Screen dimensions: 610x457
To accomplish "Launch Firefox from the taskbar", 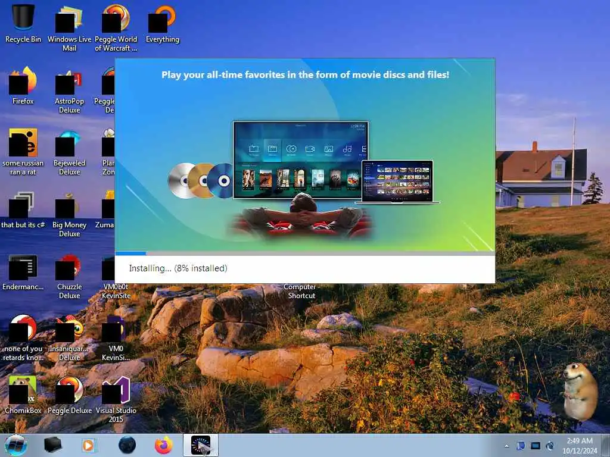I will tap(164, 445).
